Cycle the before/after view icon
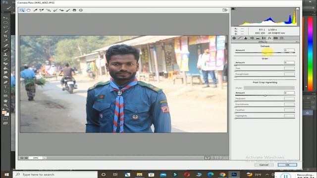 [207, 158]
